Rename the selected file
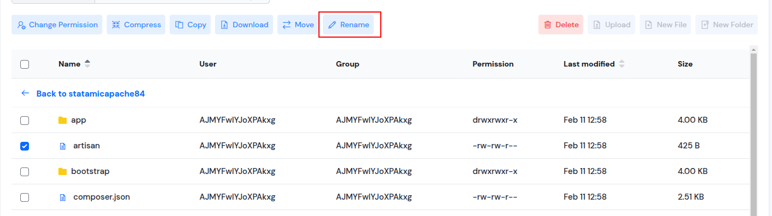Viewport: 772px width, 216px height. 349,25
